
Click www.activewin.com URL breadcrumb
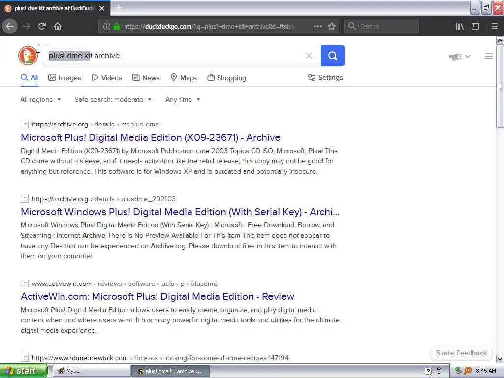point(125,284)
